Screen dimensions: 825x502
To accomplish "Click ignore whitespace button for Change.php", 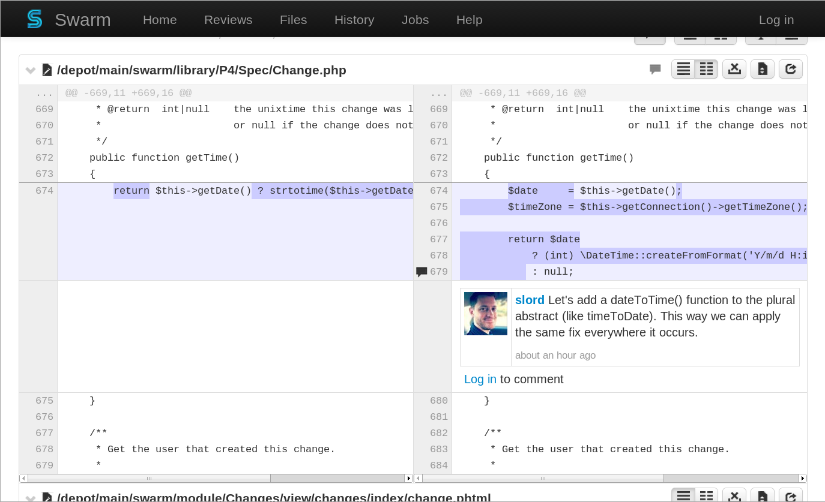I will tap(734, 70).
